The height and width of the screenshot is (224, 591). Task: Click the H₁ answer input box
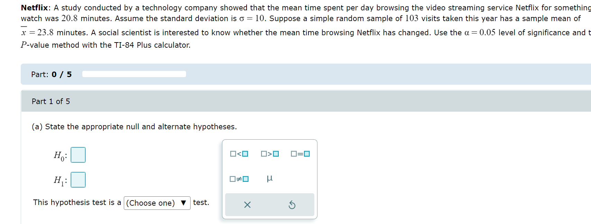78,179
